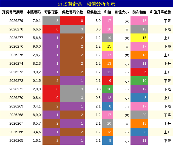Click period number 2026269

(x=16, y=106)
